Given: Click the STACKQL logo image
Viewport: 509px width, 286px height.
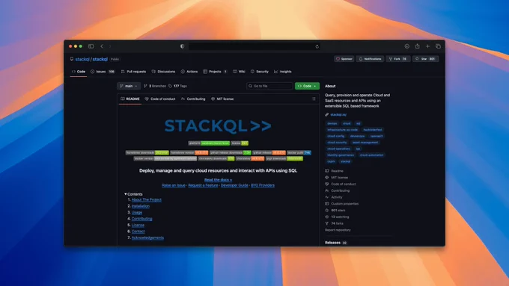Looking at the screenshot, I should (x=218, y=125).
